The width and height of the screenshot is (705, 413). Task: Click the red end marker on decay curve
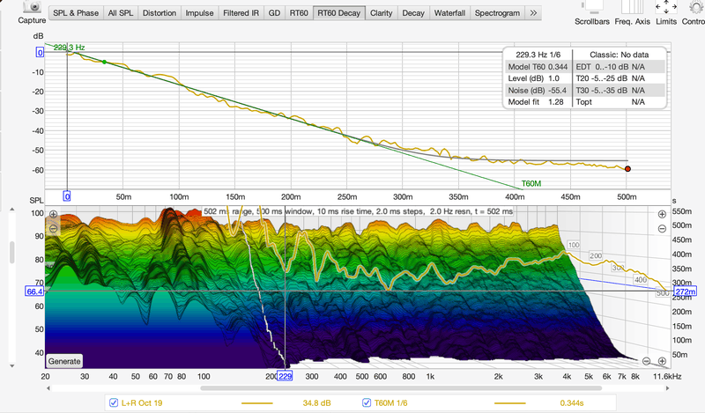tap(627, 169)
